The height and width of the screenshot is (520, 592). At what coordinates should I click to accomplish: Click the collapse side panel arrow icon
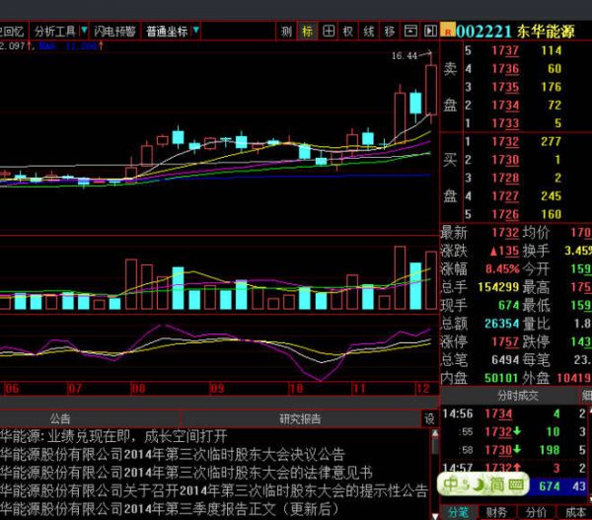(430, 31)
